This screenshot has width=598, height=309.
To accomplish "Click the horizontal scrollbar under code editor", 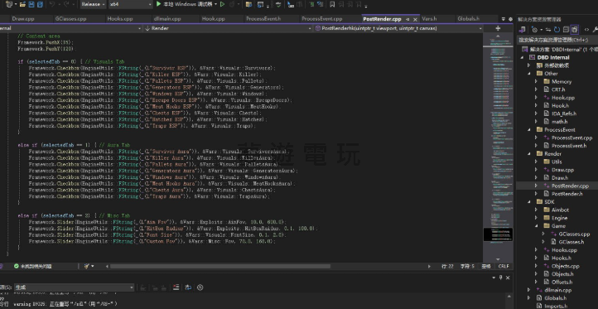I will 220,266.
